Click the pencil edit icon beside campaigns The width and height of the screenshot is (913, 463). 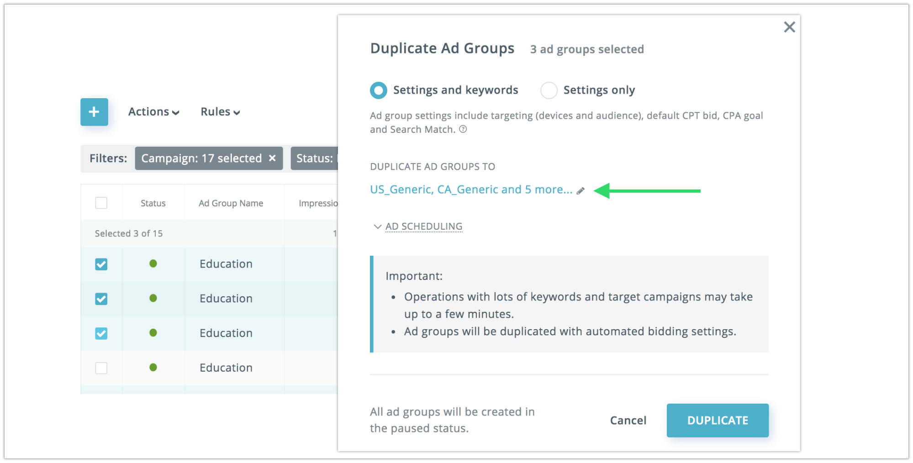point(581,191)
